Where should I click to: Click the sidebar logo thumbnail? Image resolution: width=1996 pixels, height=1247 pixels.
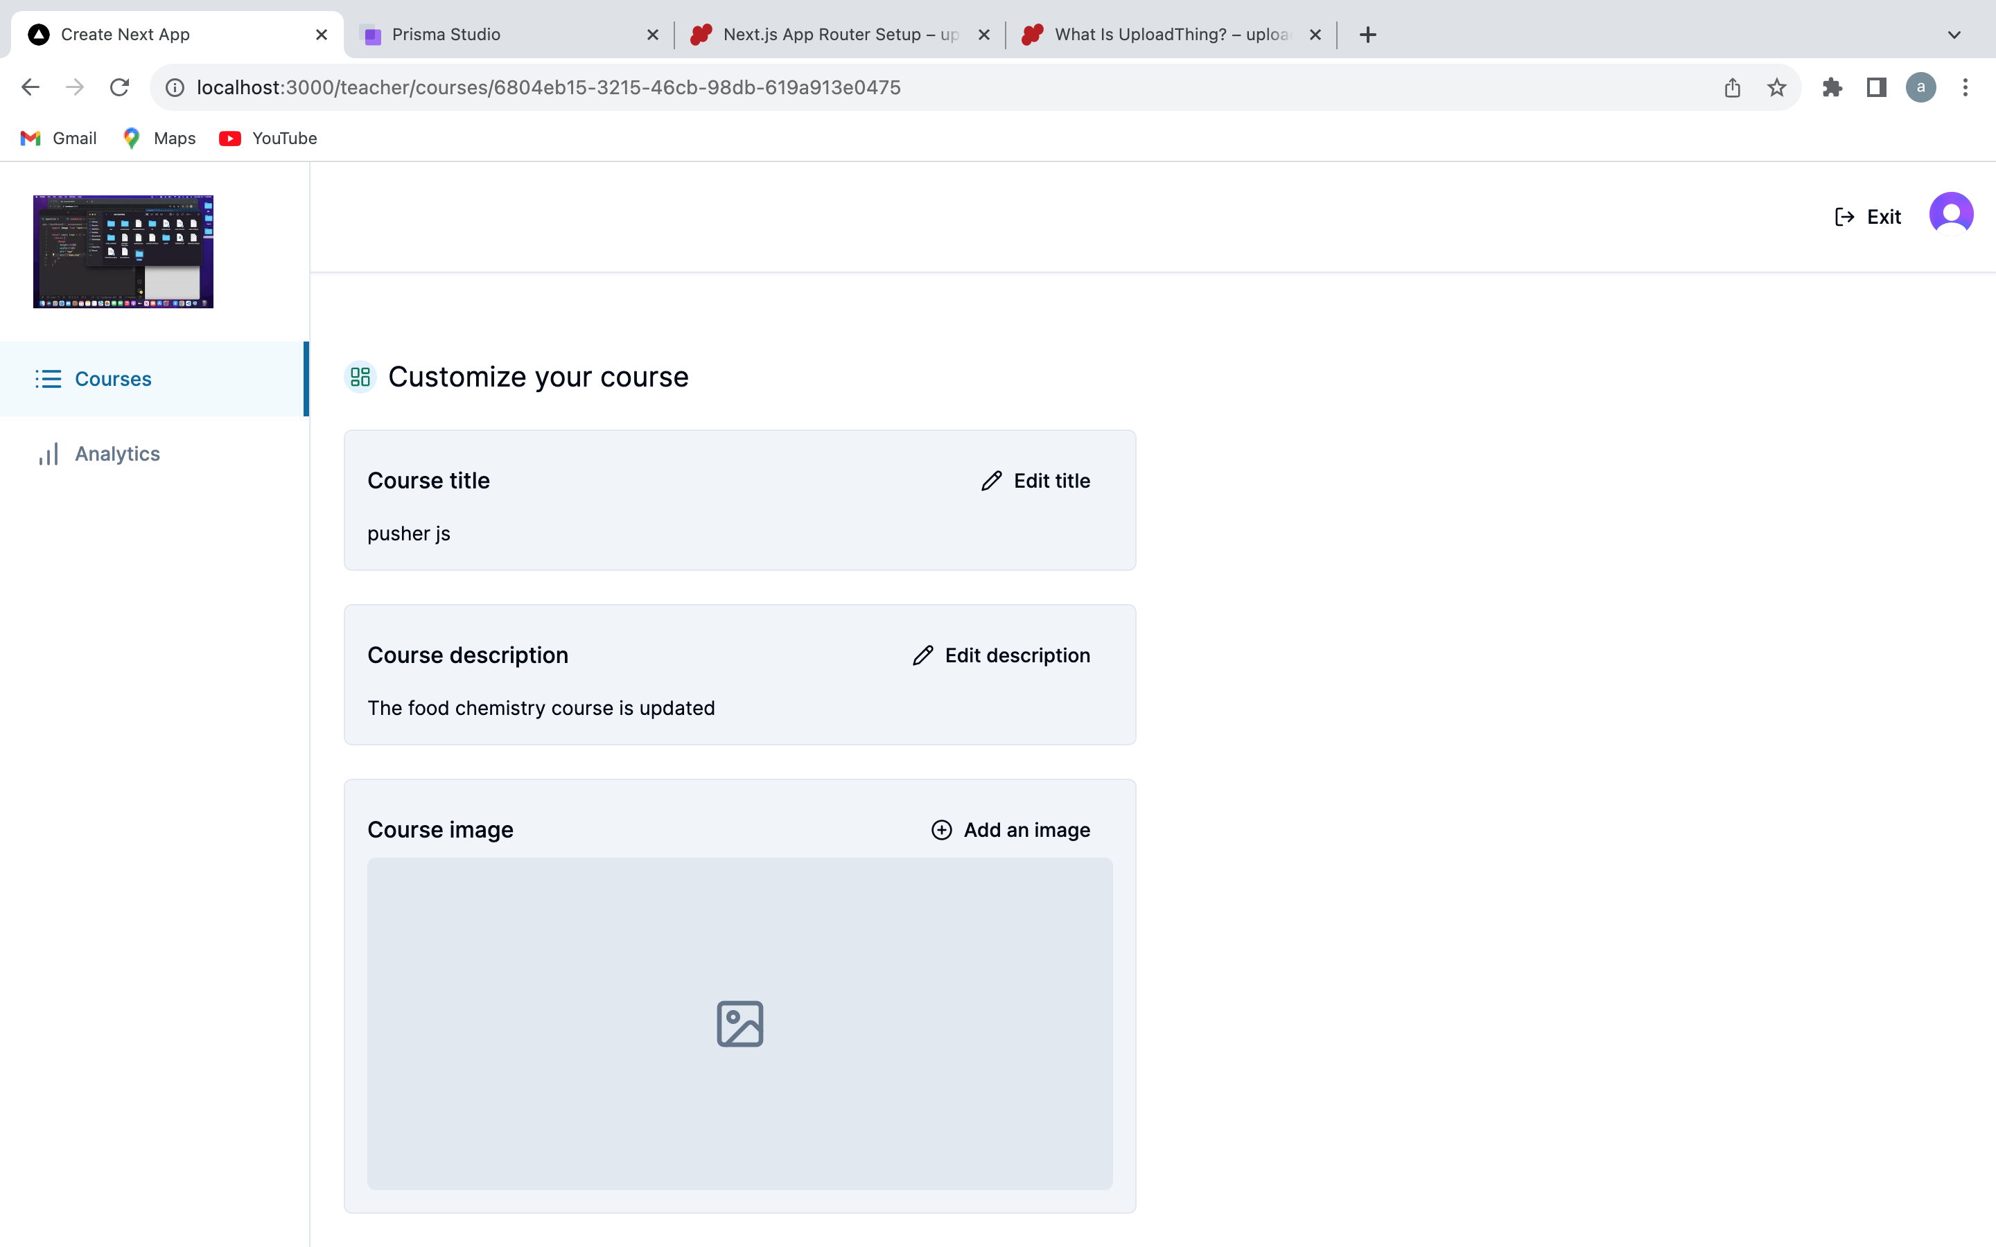click(123, 251)
